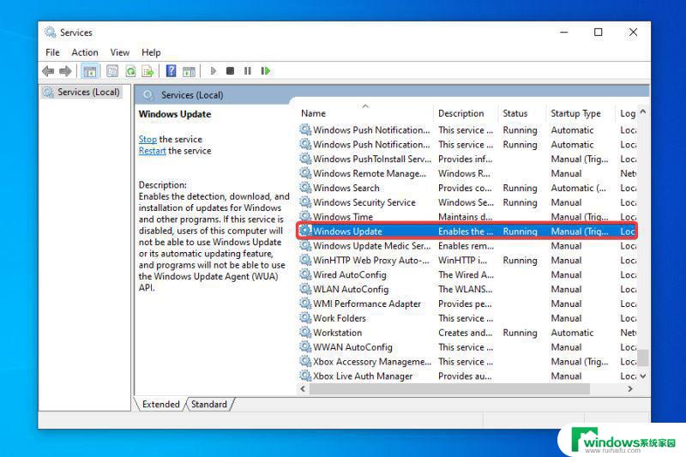Click the Restart the service link
The width and height of the screenshot is (686, 457).
(153, 151)
